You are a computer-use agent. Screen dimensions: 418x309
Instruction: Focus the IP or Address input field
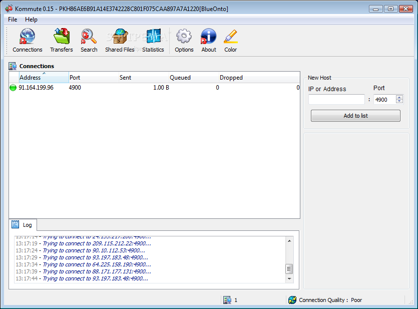[336, 100]
